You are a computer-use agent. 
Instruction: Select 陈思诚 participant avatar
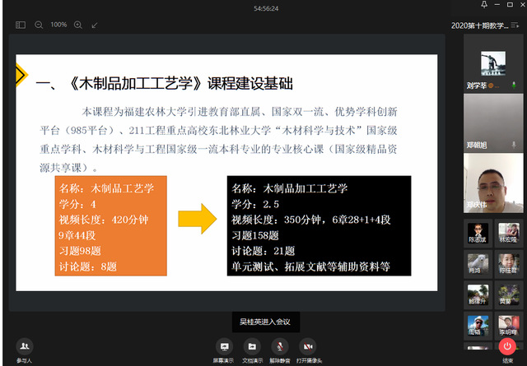478,233
